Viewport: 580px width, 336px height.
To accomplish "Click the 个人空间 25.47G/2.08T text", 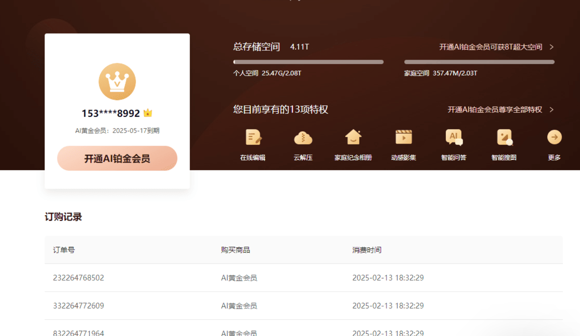I will click(x=267, y=73).
